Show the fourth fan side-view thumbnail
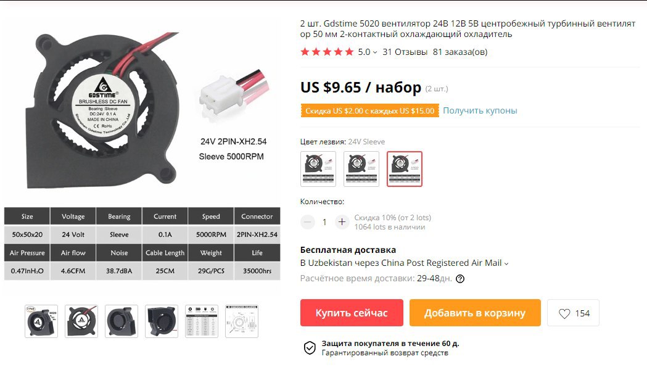The image size is (647, 367). (x=162, y=321)
